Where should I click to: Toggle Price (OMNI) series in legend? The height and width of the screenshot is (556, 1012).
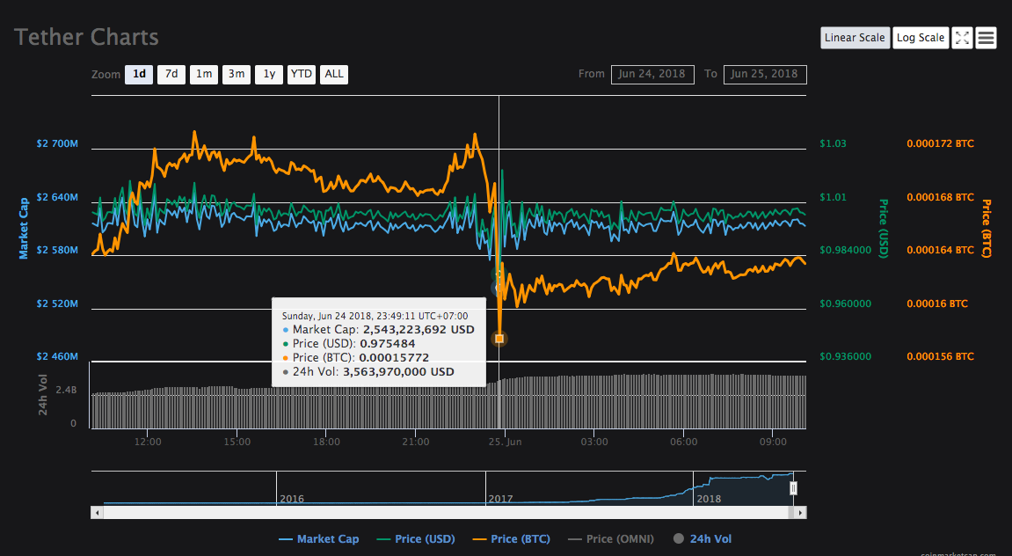(610, 539)
